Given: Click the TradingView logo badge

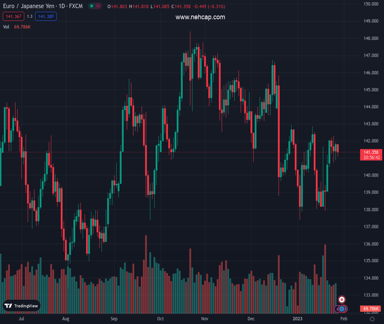Looking at the screenshot, I should tap(22, 306).
